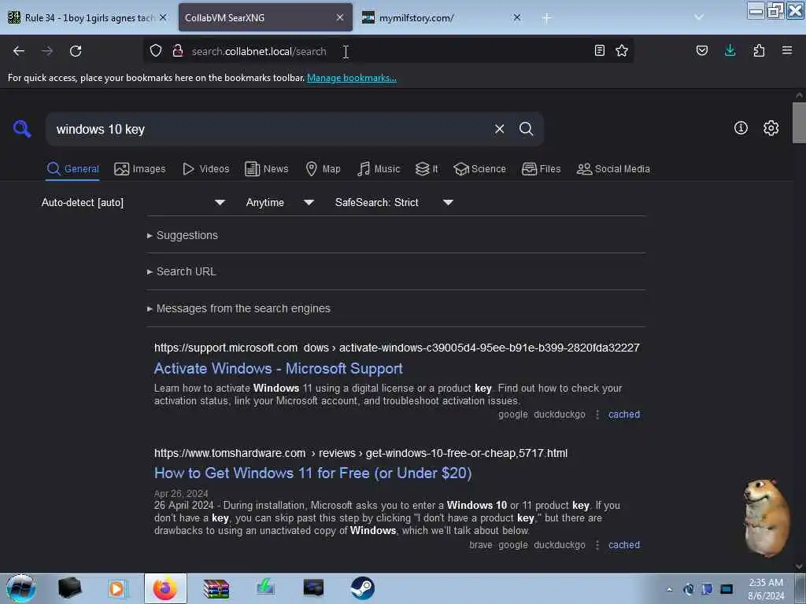Select the Images search category

[140, 169]
